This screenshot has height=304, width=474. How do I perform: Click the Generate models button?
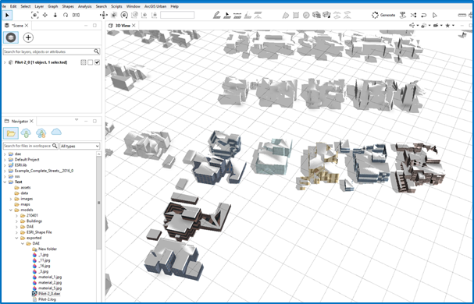[383, 15]
